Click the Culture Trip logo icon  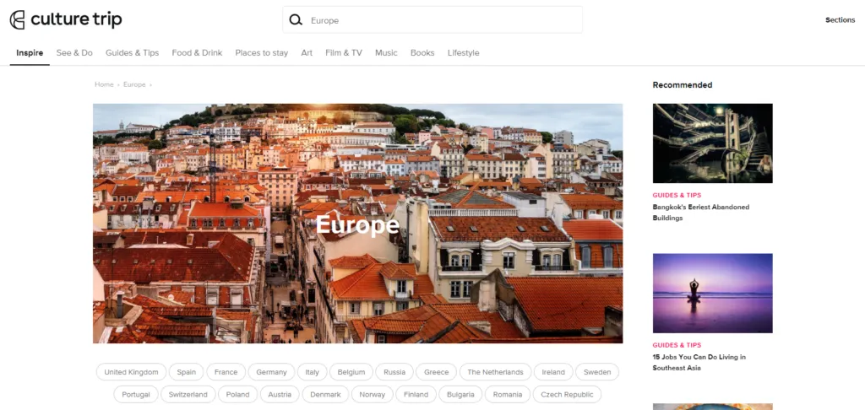tap(17, 20)
